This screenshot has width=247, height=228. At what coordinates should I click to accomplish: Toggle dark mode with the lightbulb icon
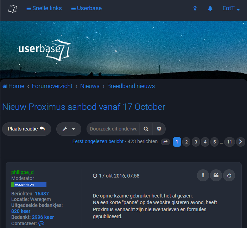[x=195, y=8]
